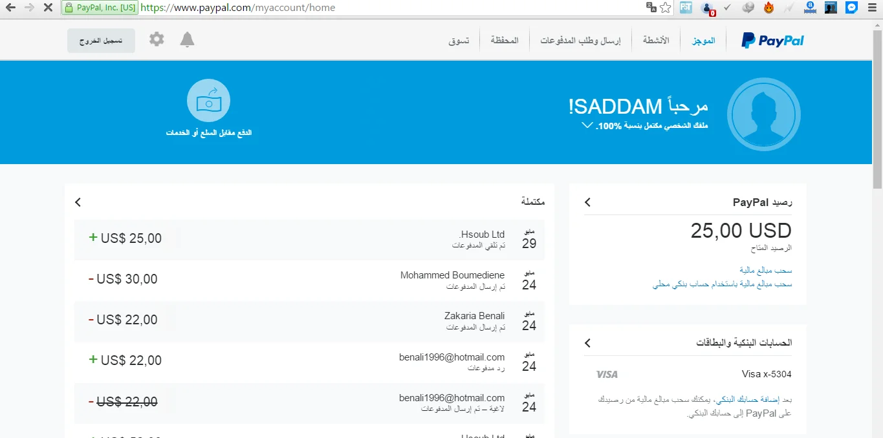Click the سحب مبالغ مالية withdraw funds link
The width and height of the screenshot is (883, 438).
(x=766, y=270)
